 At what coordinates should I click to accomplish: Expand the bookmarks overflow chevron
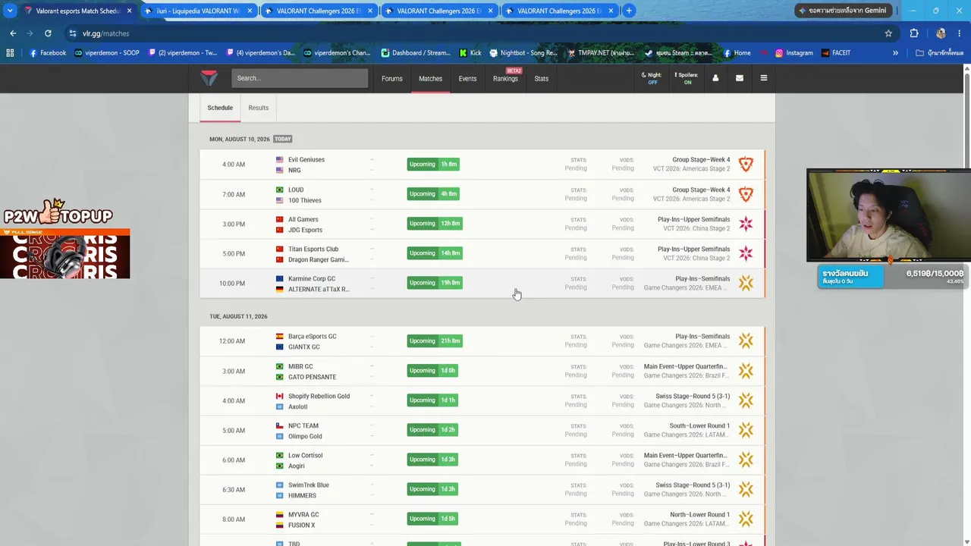click(x=895, y=53)
